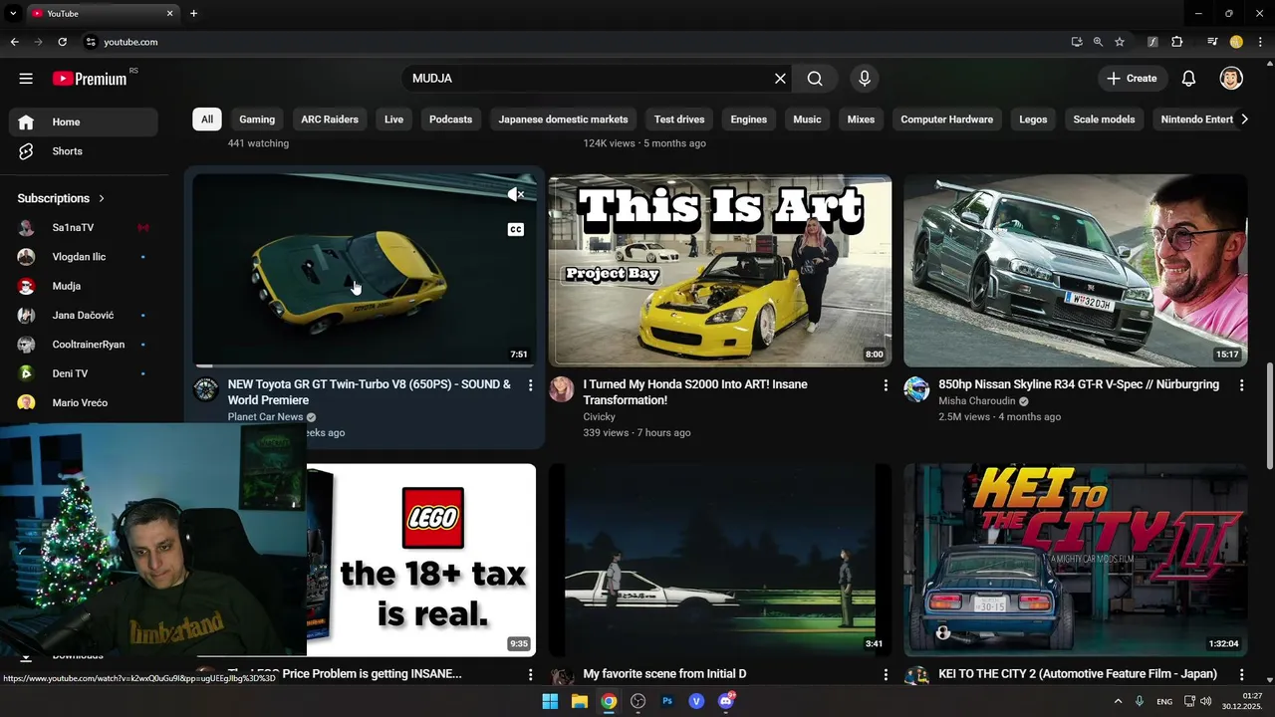This screenshot has width=1275, height=717.
Task: Select the Scale models filter chip
Action: coord(1104,119)
